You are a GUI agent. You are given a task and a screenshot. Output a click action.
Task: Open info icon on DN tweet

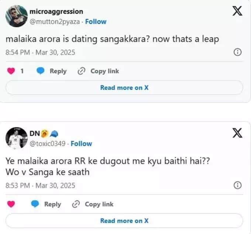pos(238,185)
